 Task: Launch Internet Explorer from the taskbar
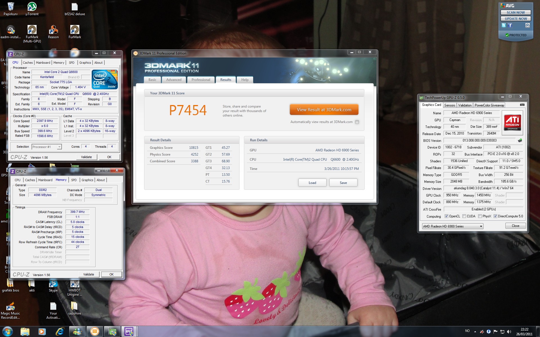(60, 332)
